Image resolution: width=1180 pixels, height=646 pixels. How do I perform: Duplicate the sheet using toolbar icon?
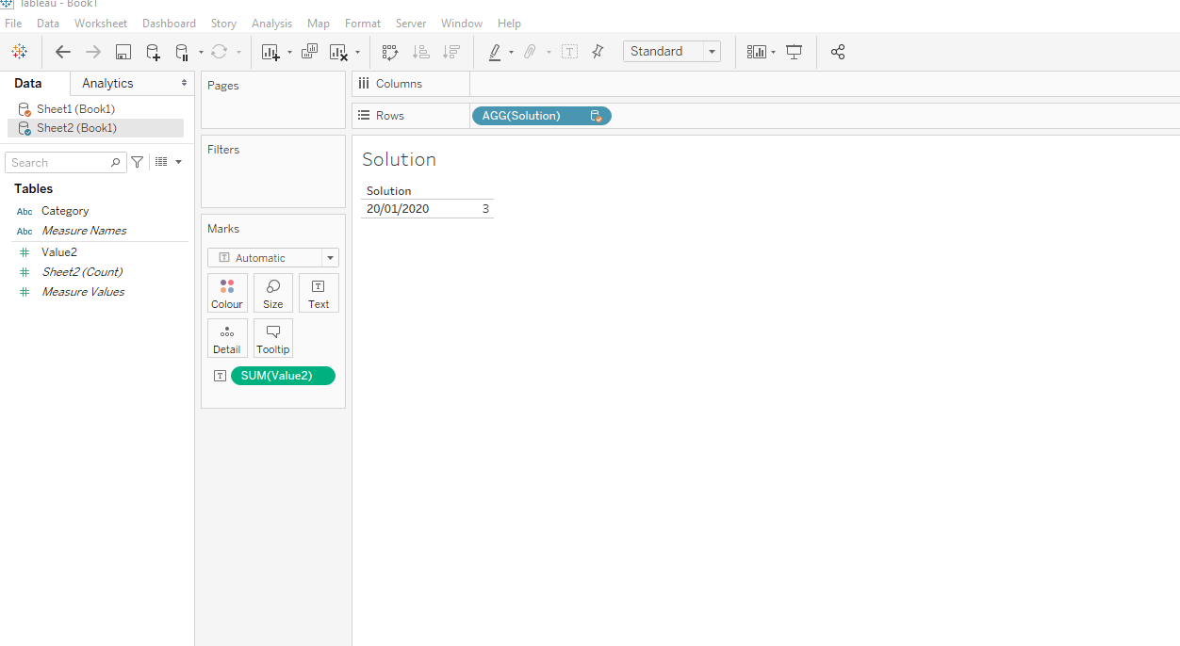(309, 52)
